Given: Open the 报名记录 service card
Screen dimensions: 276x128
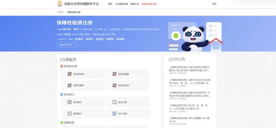Looking at the screenshot, I should click(x=128, y=102).
